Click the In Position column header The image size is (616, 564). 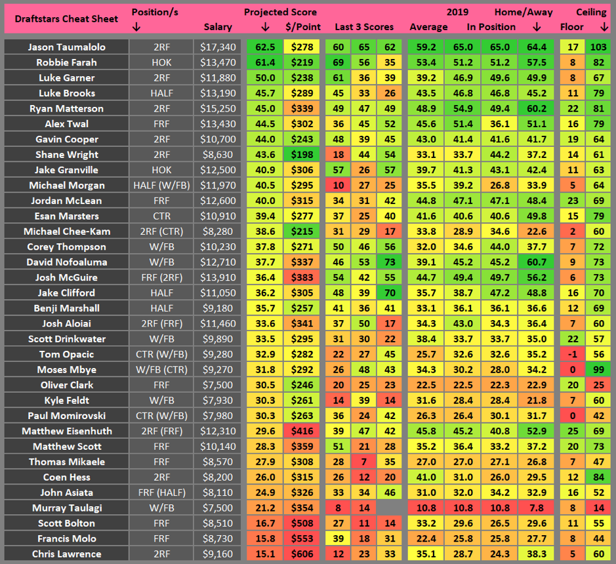[491, 27]
